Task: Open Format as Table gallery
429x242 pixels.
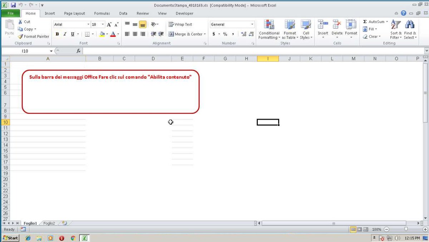Action: [x=290, y=29]
